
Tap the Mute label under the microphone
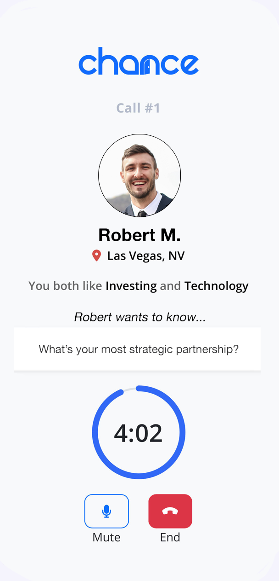pyautogui.click(x=106, y=537)
